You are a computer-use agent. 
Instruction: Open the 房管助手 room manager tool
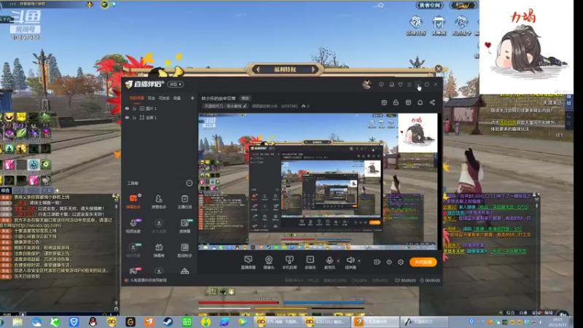click(159, 202)
